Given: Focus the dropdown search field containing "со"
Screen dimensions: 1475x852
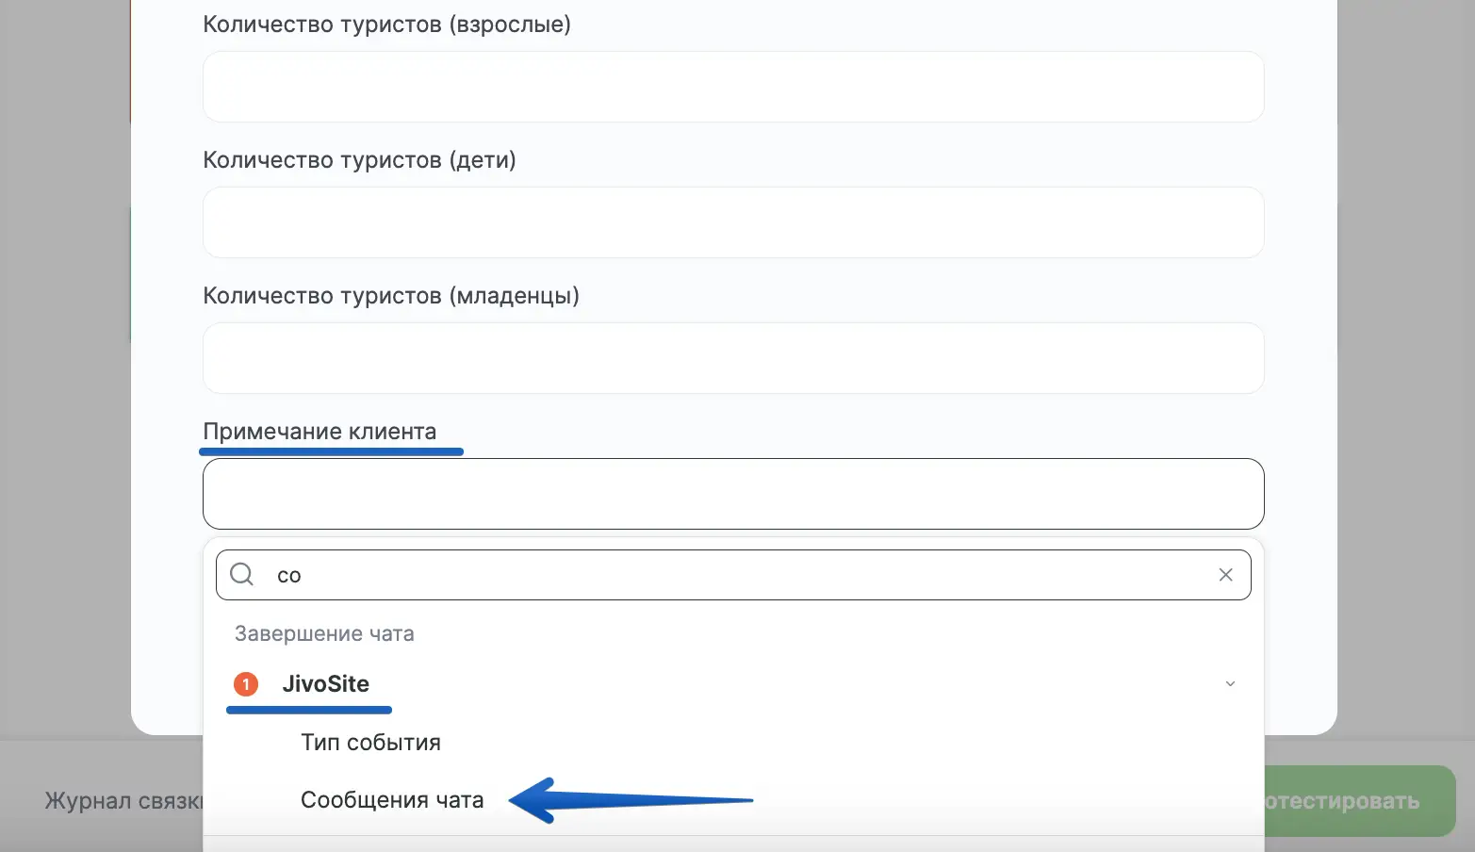Looking at the screenshot, I should [x=735, y=575].
